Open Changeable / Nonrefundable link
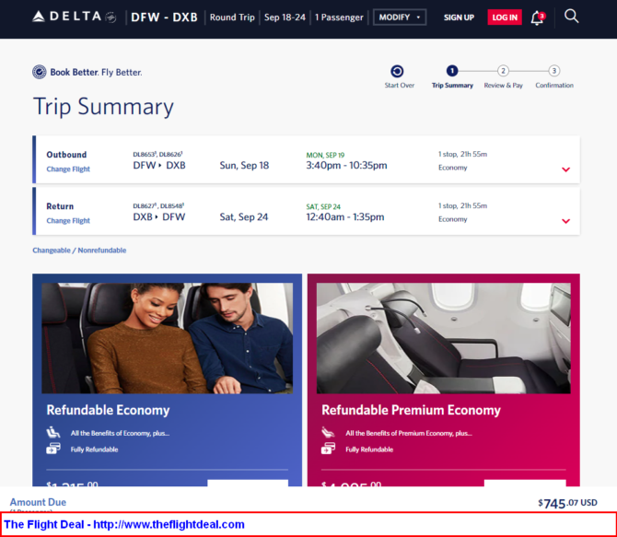Viewport: 617px width, 537px height. pos(79,251)
